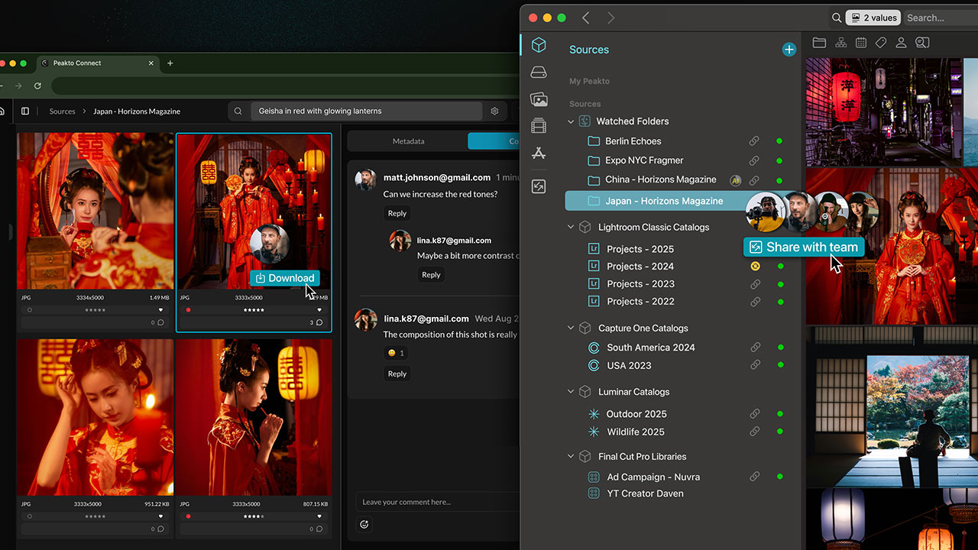
Task: Open the calendar view icon in toolbar
Action: coord(861,43)
